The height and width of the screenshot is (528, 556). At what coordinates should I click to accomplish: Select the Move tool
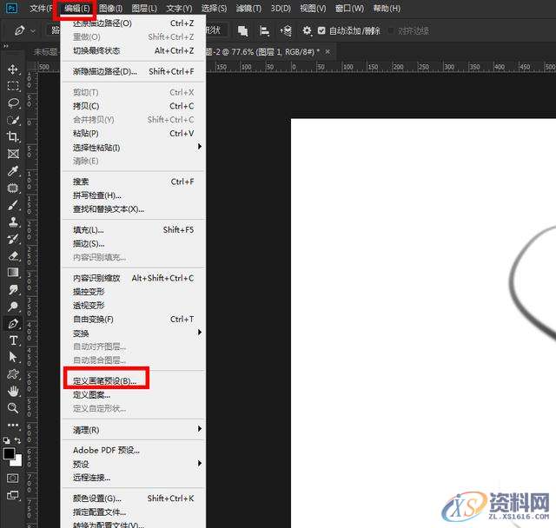click(x=13, y=69)
